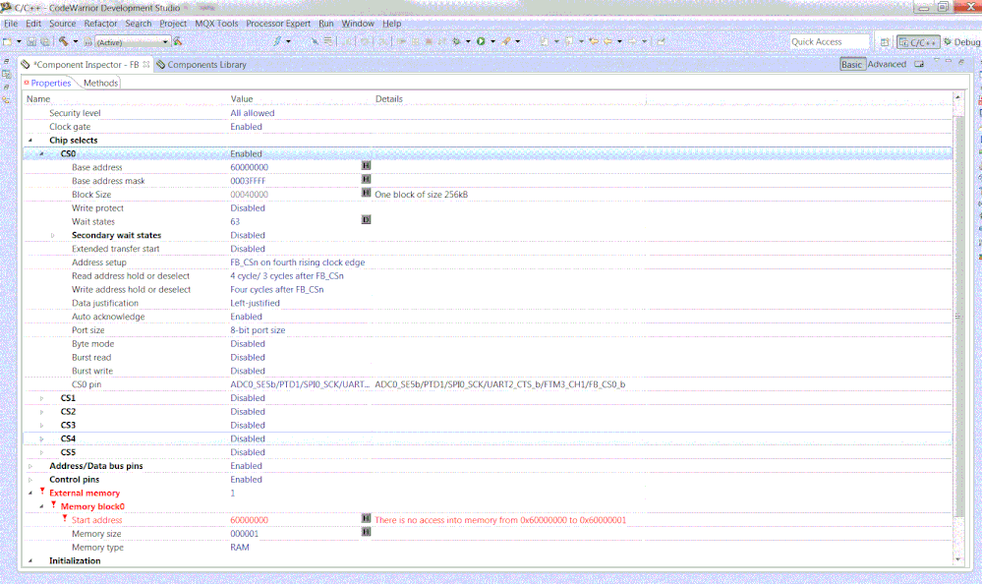Click the view icon next to Advanced
This screenshot has width=982, height=584.
[919, 65]
